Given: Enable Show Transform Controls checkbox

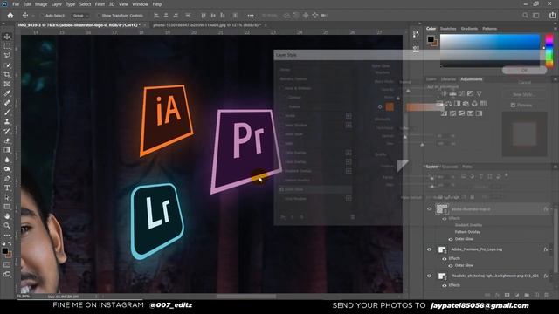Looking at the screenshot, I should tap(99, 16).
